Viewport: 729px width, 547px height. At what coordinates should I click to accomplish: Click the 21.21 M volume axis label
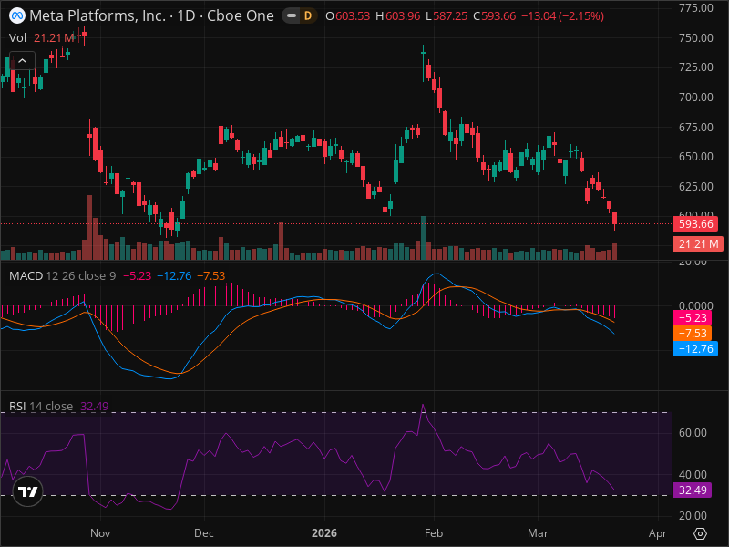tap(697, 243)
